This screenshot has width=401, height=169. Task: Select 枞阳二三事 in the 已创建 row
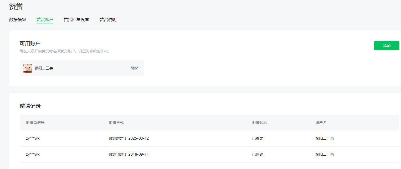(x=325, y=154)
